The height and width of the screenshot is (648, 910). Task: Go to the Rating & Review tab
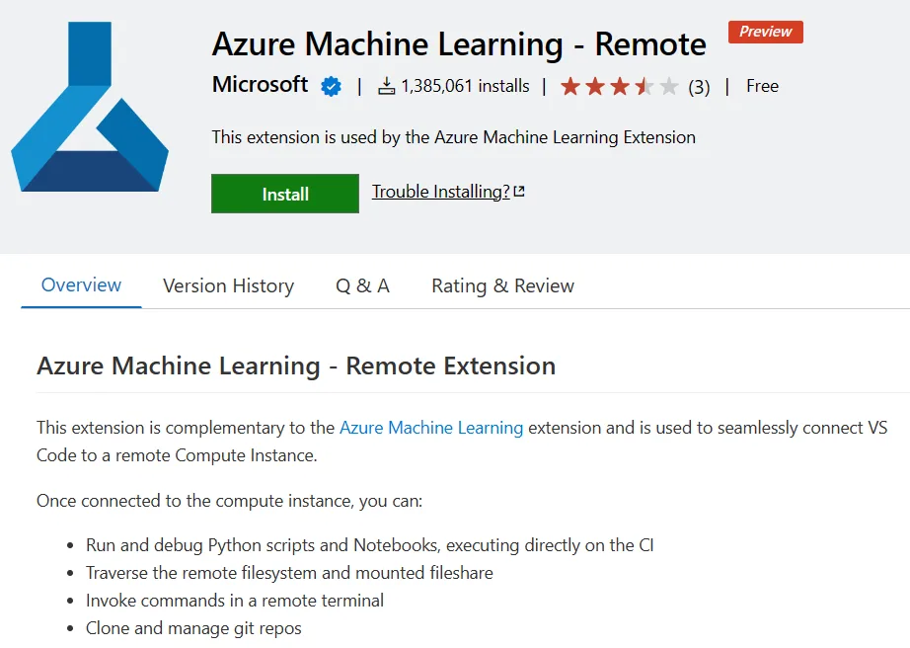(502, 286)
